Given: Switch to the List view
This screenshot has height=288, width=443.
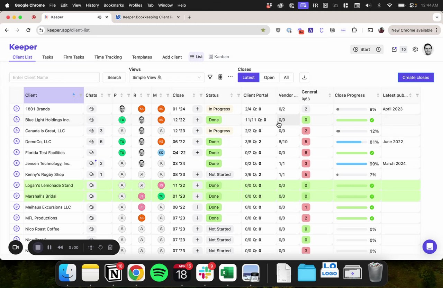Looking at the screenshot, I should pyautogui.click(x=196, y=57).
